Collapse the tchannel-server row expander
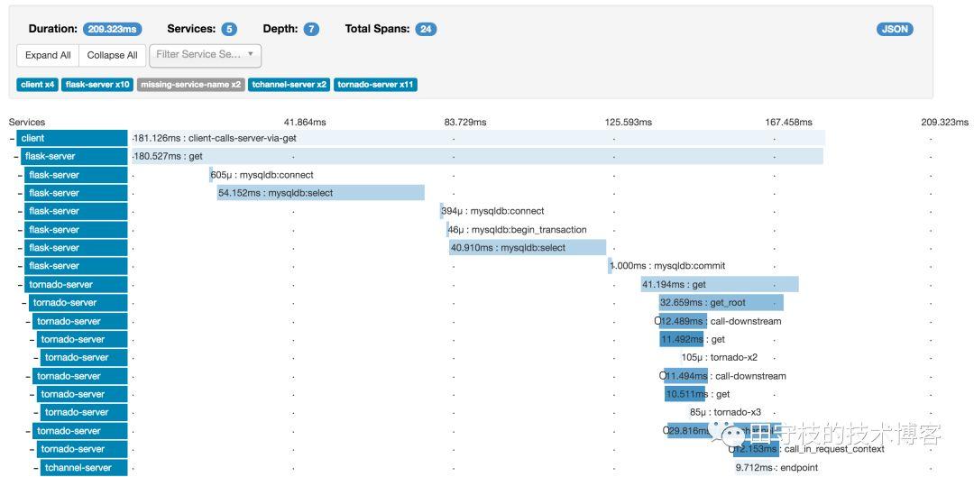The height and width of the screenshot is (477, 974). 37,468
